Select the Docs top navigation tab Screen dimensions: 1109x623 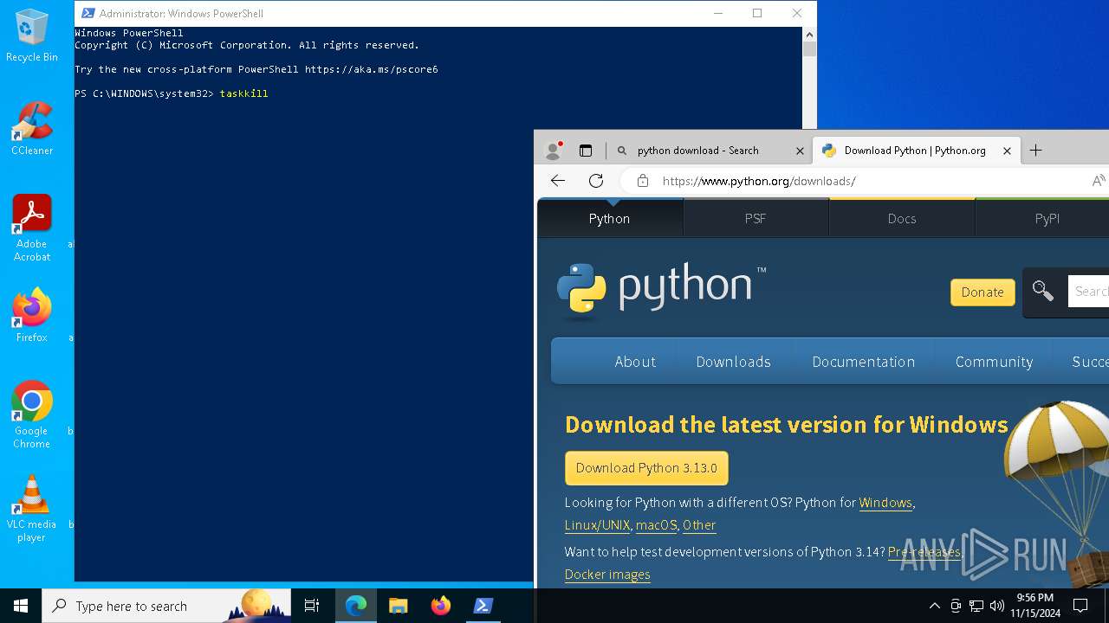coord(902,218)
